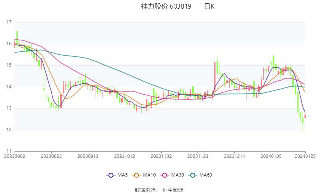The height and width of the screenshot is (193, 318).
Task: Click the 日K label in title
Action: tap(209, 6)
